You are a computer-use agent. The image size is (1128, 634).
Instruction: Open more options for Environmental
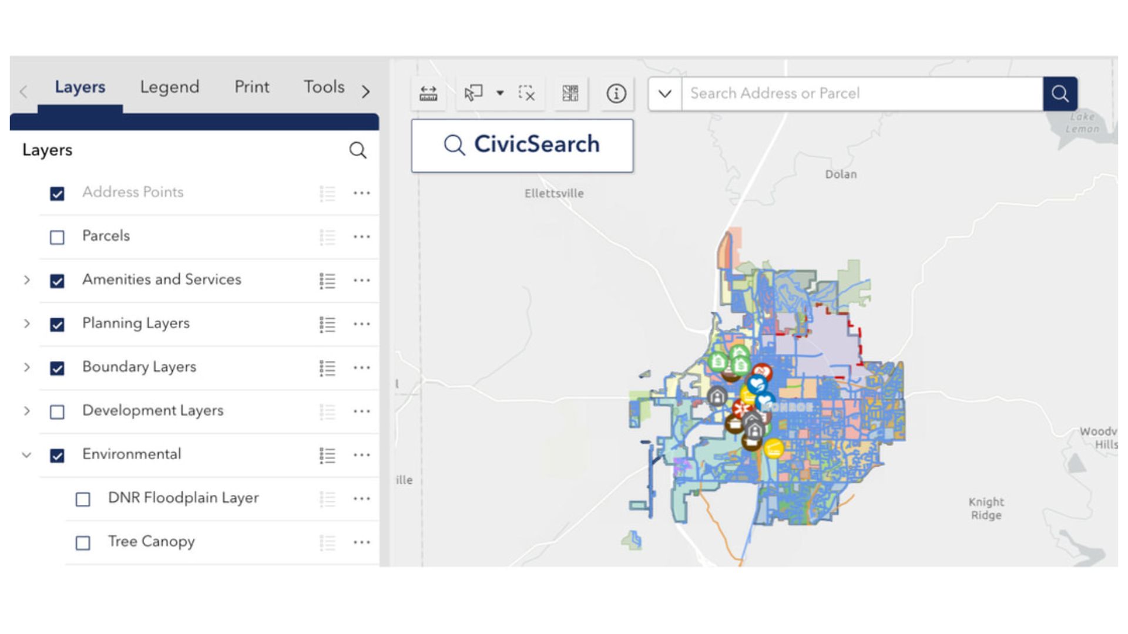coord(362,454)
